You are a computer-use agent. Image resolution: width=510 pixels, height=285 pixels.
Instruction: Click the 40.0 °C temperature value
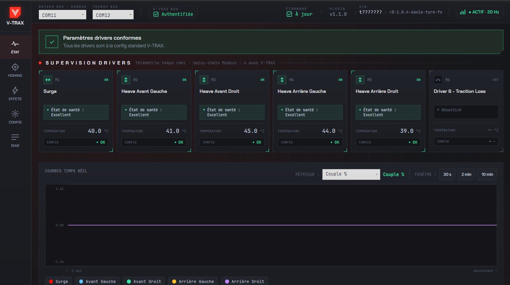coord(98,131)
